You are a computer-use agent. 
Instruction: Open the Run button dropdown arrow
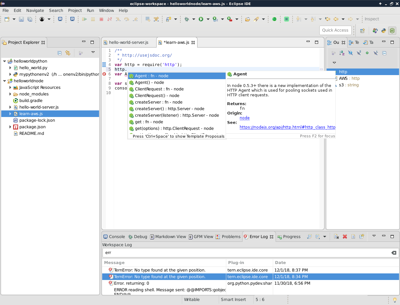click(208, 19)
